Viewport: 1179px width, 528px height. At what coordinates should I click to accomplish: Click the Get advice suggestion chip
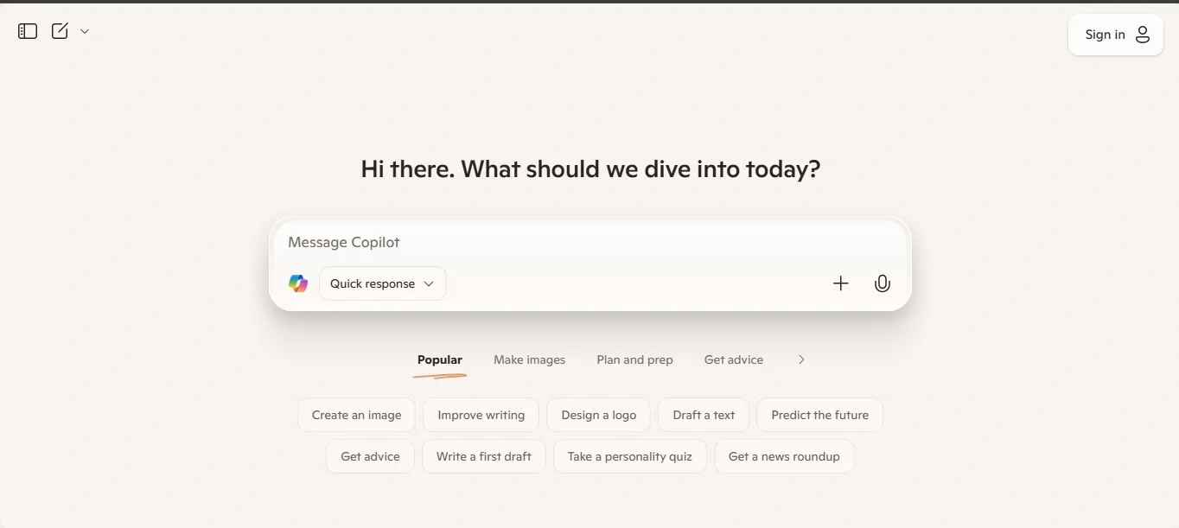[370, 456]
